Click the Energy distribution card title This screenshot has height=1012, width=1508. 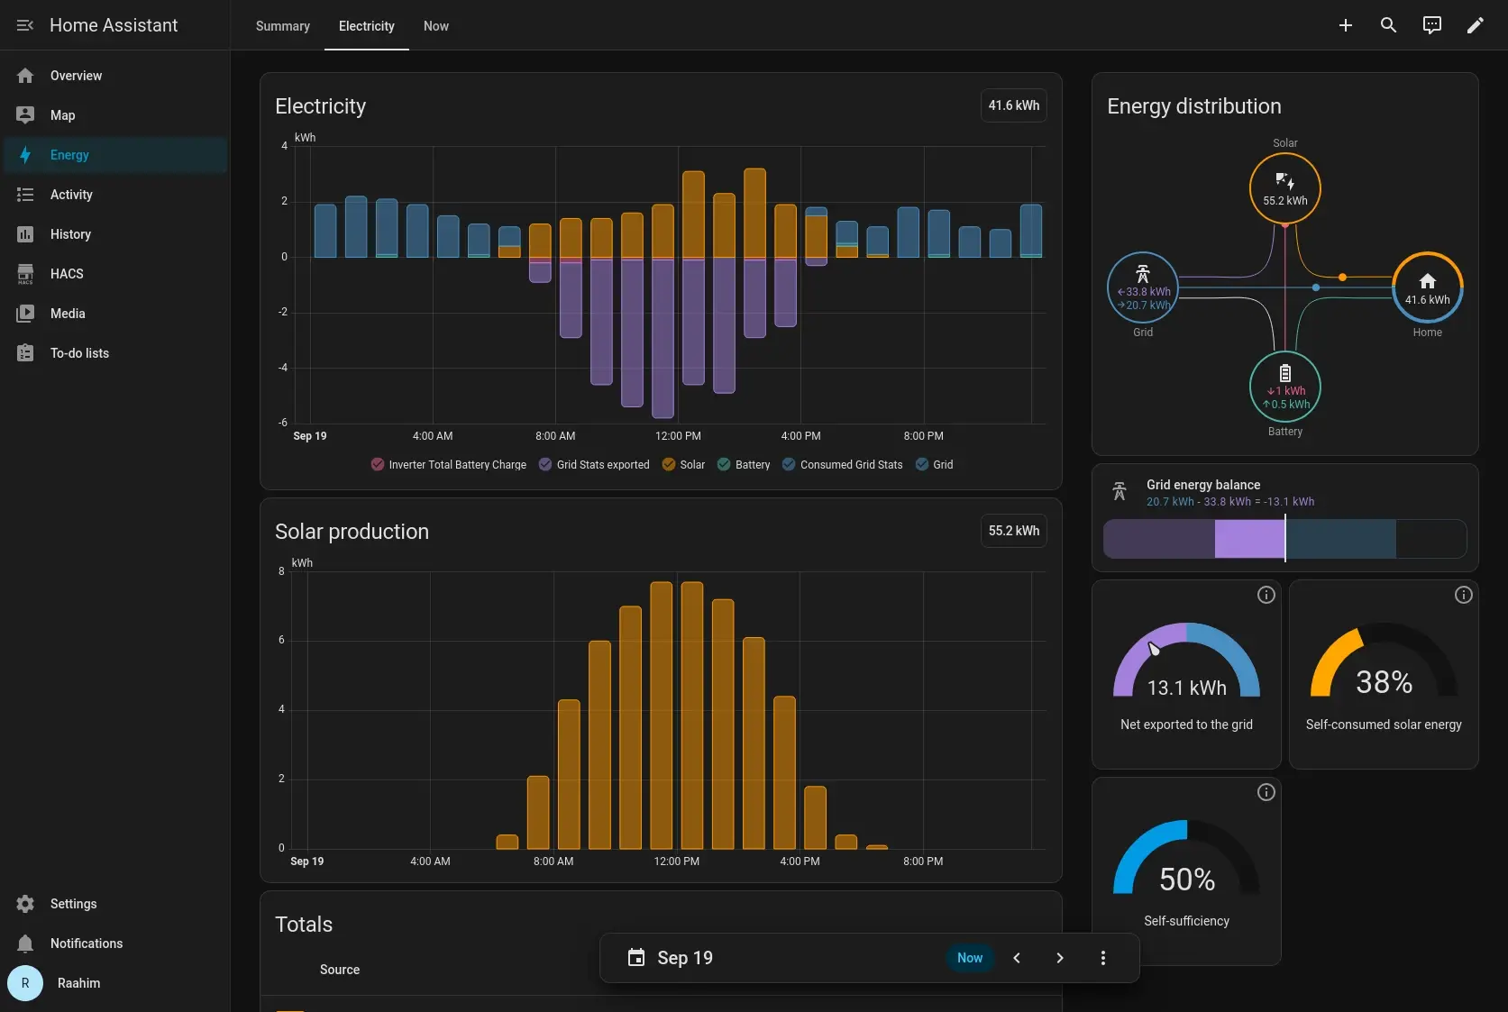pyautogui.click(x=1193, y=106)
